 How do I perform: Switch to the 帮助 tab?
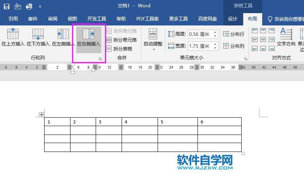point(121,19)
